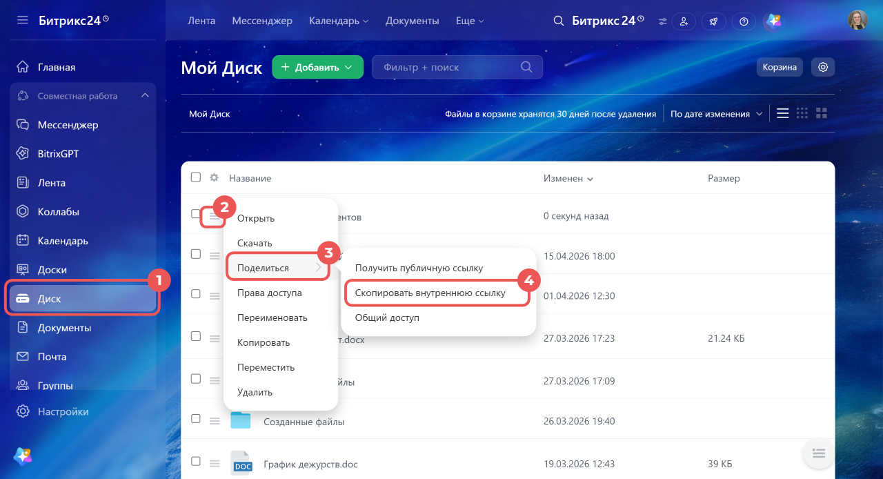Open the user avatar profile menu
This screenshot has height=479, width=883.
857,20
